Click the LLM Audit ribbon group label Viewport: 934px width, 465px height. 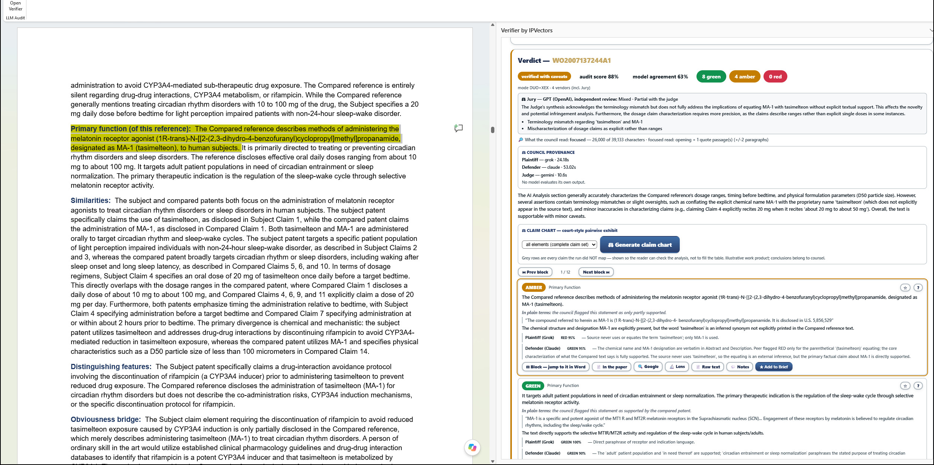15,18
